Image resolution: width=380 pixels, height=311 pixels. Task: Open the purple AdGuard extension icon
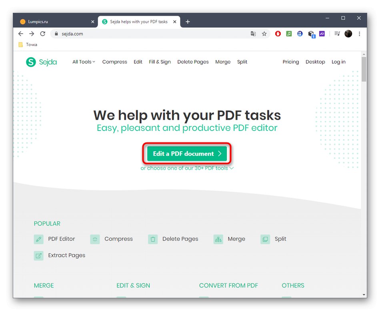tap(322, 34)
